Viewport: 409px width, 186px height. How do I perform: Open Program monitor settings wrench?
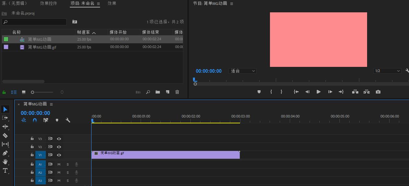pyautogui.click(x=407, y=71)
